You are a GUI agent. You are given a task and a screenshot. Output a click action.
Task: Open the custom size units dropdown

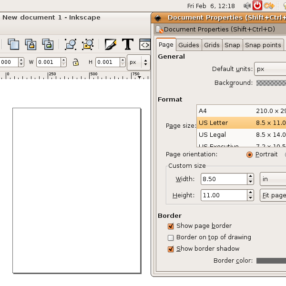tap(273, 179)
